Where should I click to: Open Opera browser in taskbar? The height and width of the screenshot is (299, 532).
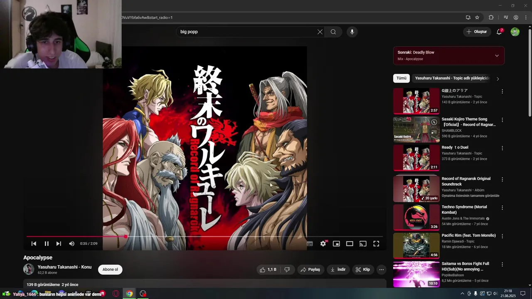(x=116, y=294)
